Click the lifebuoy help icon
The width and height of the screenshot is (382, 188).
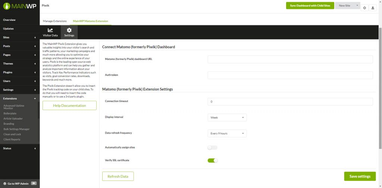(364, 7)
